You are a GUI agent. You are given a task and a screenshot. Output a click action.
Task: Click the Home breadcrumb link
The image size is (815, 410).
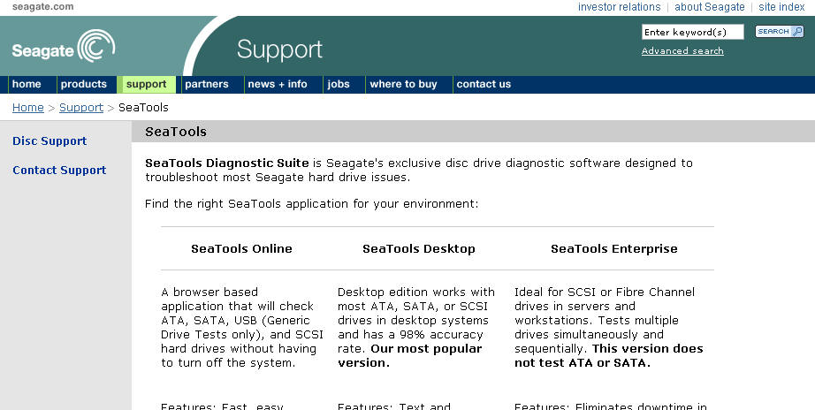pos(28,108)
